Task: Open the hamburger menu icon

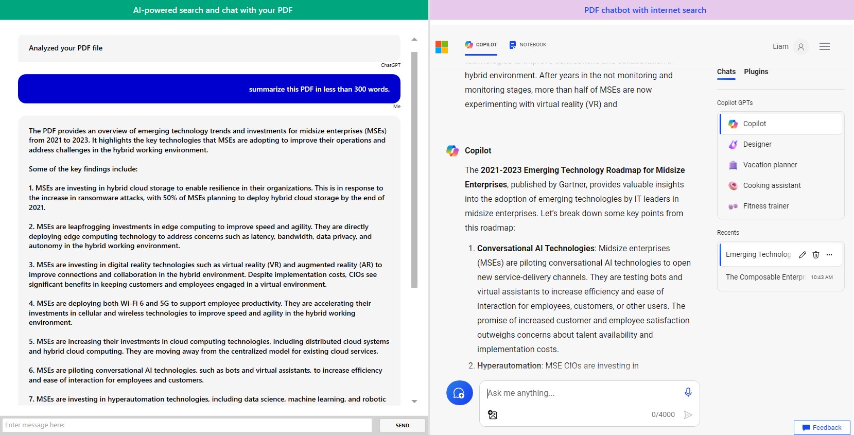Action: pyautogui.click(x=825, y=46)
